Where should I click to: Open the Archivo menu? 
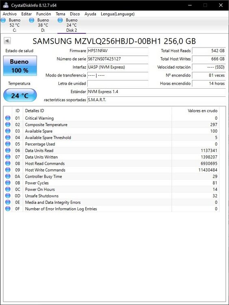point(9,14)
